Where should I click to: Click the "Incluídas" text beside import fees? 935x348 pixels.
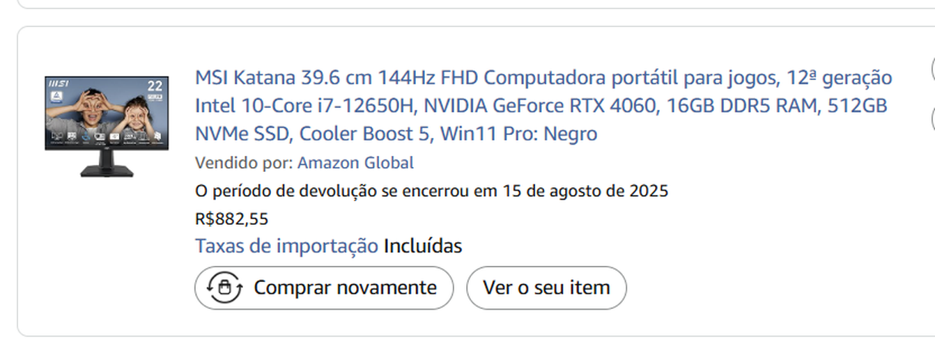pyautogui.click(x=423, y=246)
